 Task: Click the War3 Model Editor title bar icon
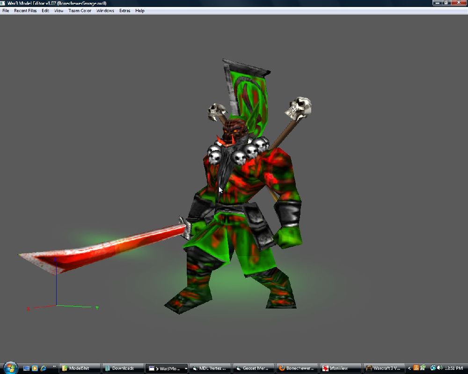[x=3, y=3]
